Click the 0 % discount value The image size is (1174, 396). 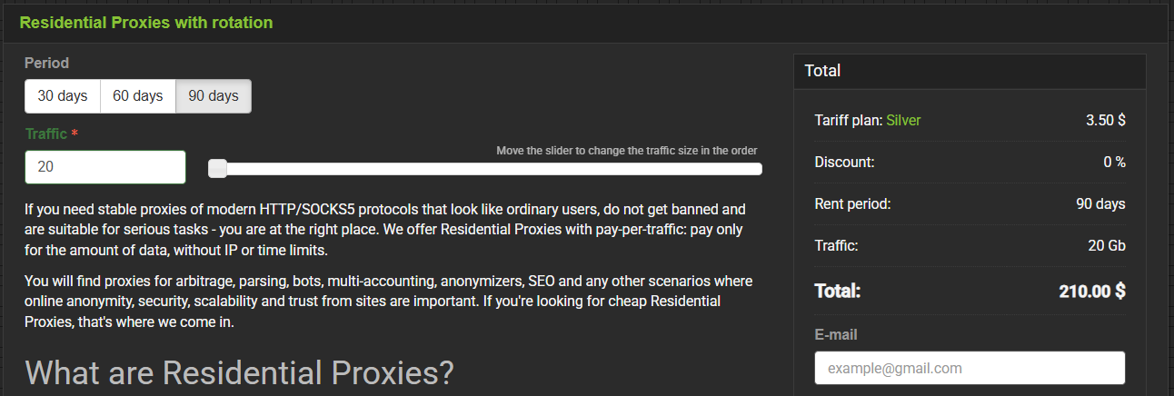(x=1113, y=162)
